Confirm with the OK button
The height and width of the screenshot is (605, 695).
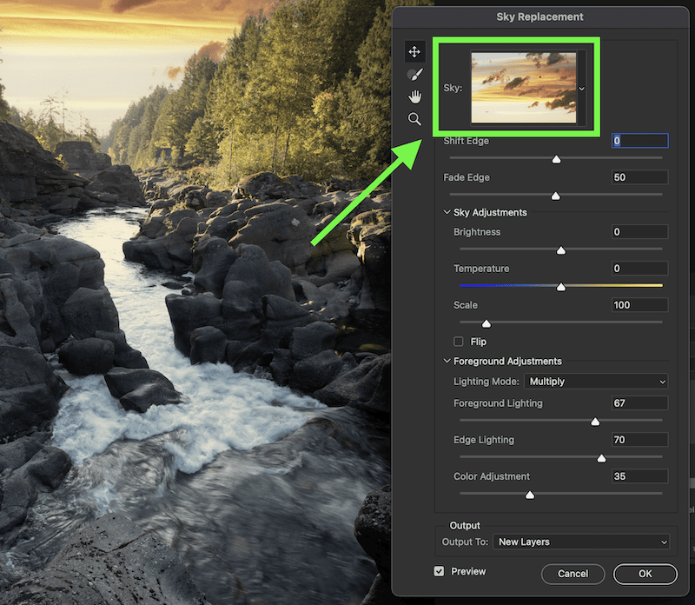tap(645, 574)
